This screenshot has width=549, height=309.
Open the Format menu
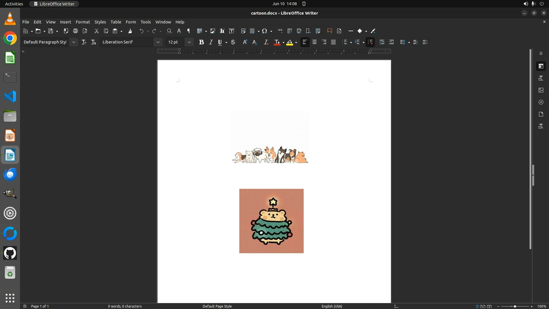[x=83, y=22]
